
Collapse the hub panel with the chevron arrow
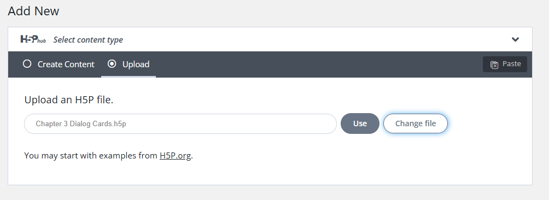[x=515, y=39]
